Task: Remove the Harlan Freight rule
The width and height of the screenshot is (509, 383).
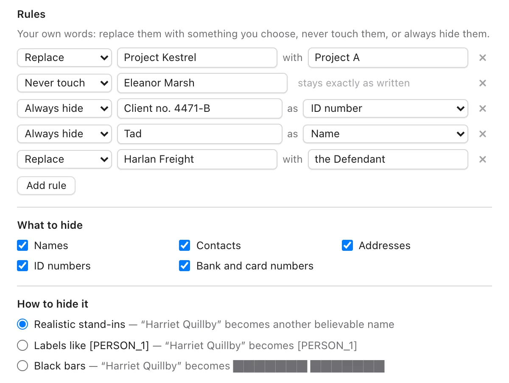Action: 482,159
